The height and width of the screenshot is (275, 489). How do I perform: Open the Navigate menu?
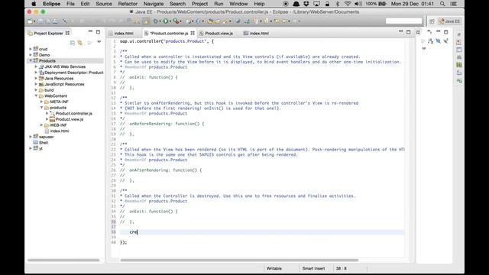pyautogui.click(x=154, y=4)
